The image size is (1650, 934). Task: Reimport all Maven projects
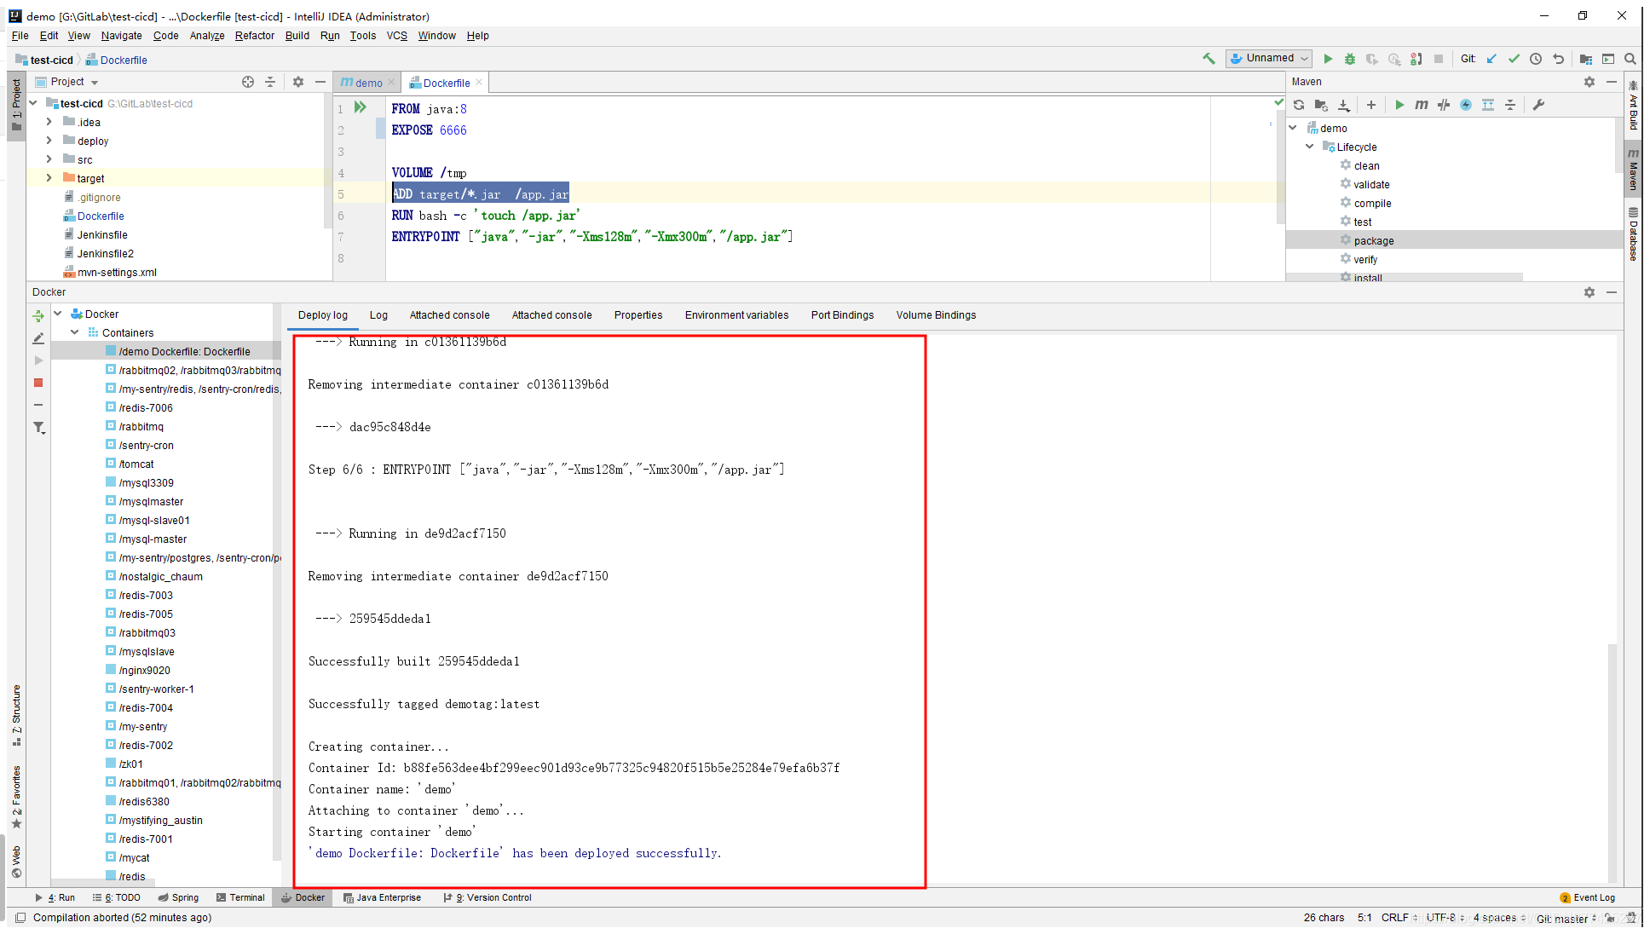(x=1299, y=105)
